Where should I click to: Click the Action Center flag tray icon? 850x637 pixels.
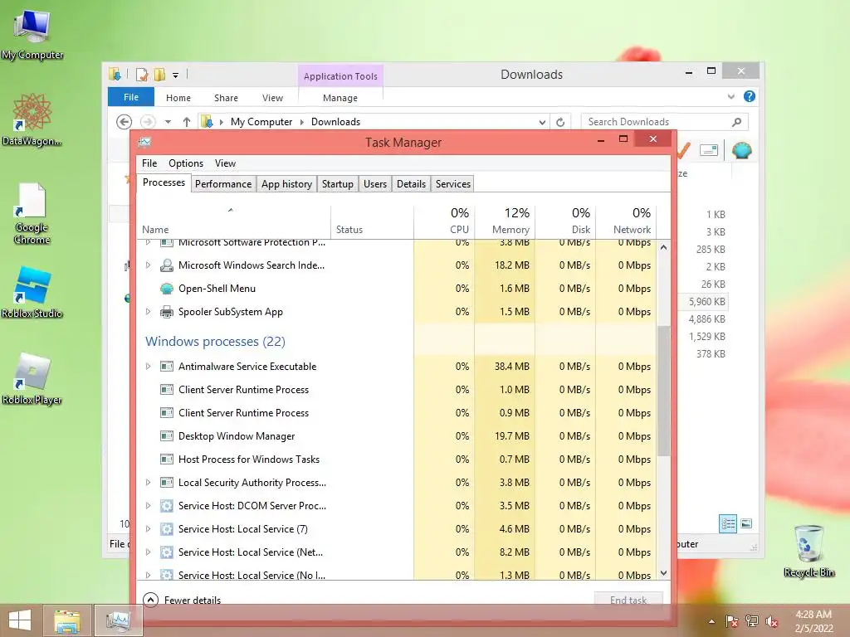pos(731,621)
